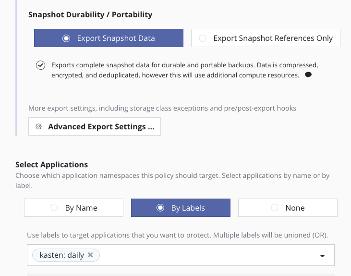The height and width of the screenshot is (276, 351).
Task: Click the radio circle in By Name
Action: pos(54,208)
